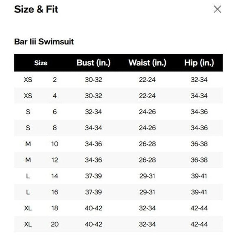Click the M size 12 row
Viewport: 236px width, 236px height.
(118, 160)
